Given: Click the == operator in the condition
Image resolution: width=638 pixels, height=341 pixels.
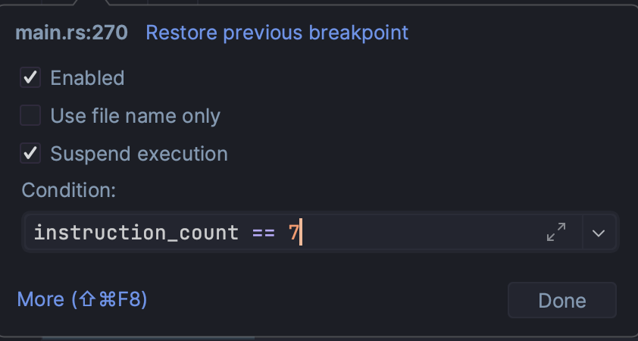Looking at the screenshot, I should (263, 233).
